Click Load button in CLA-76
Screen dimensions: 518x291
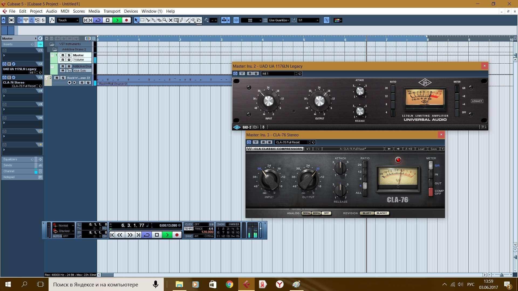point(421,149)
